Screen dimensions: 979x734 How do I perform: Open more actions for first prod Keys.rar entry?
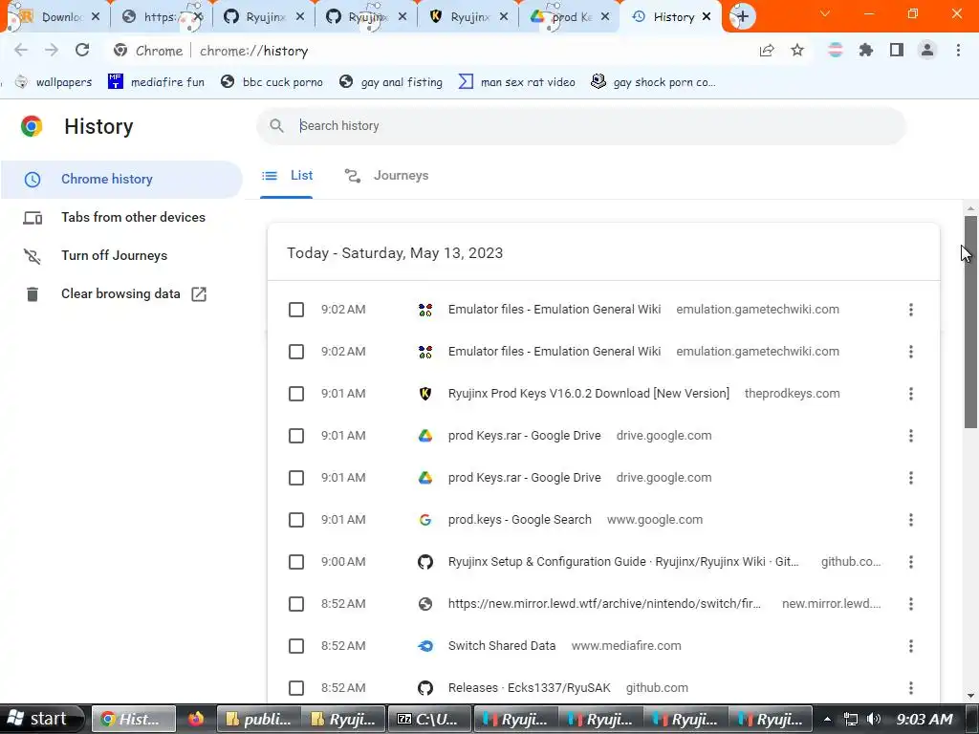point(911,436)
